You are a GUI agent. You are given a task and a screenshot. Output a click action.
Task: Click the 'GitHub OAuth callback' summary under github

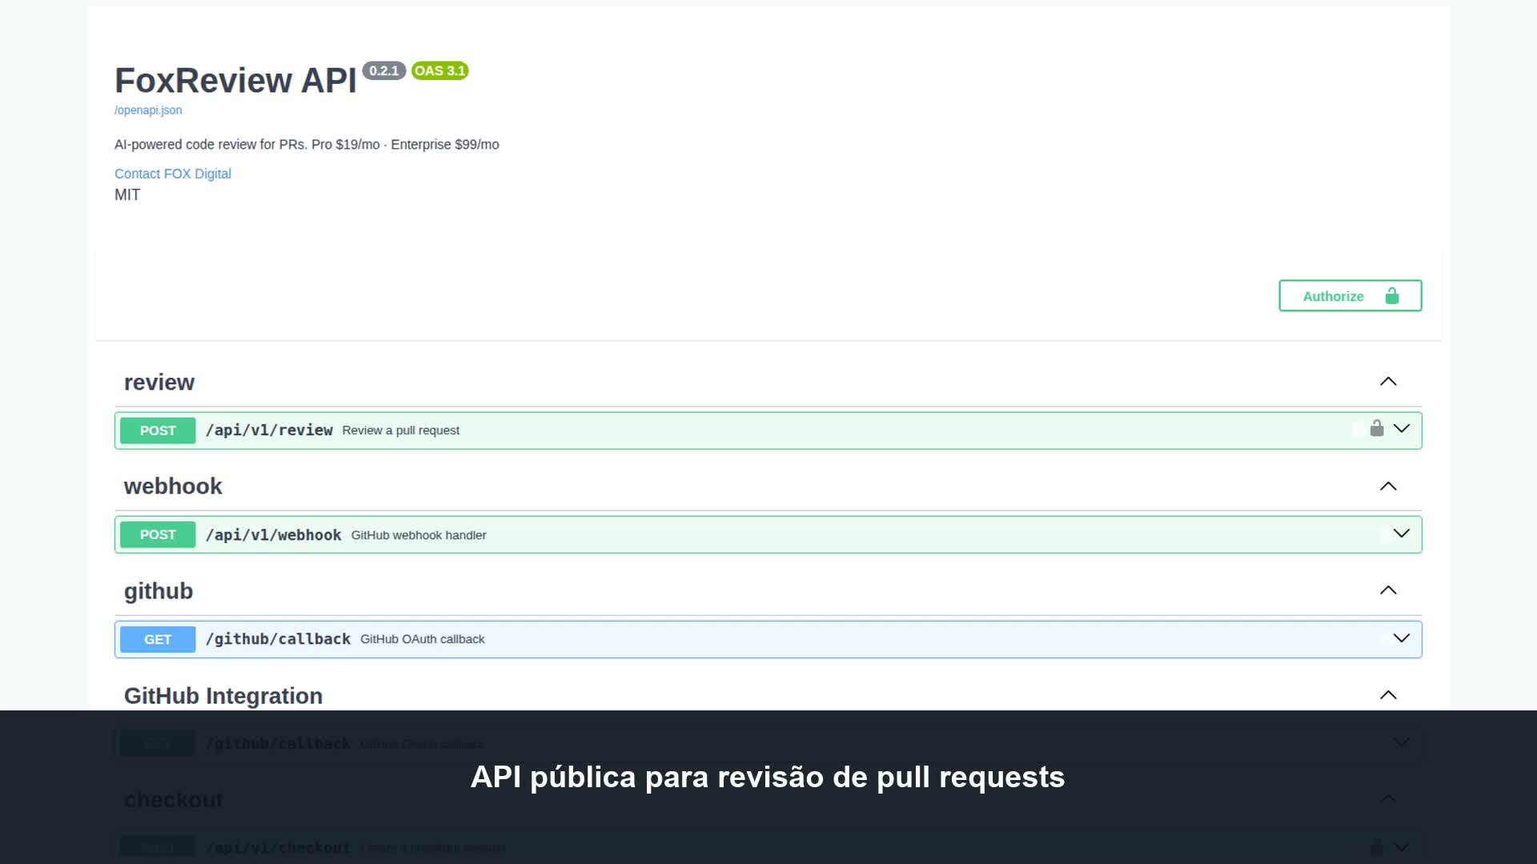point(423,639)
